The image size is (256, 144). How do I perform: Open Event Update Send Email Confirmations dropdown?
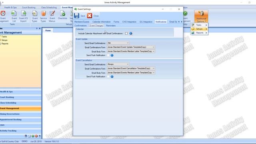tap(118, 43)
